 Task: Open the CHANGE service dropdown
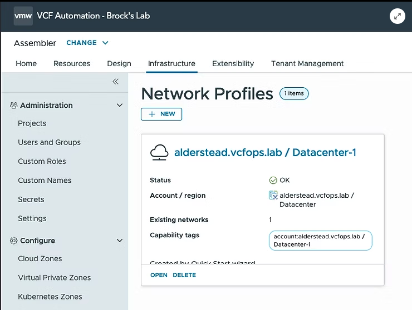coord(87,43)
